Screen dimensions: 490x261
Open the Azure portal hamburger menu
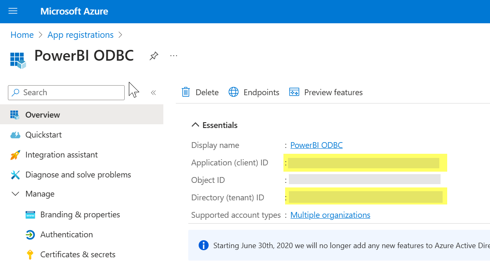click(x=13, y=11)
